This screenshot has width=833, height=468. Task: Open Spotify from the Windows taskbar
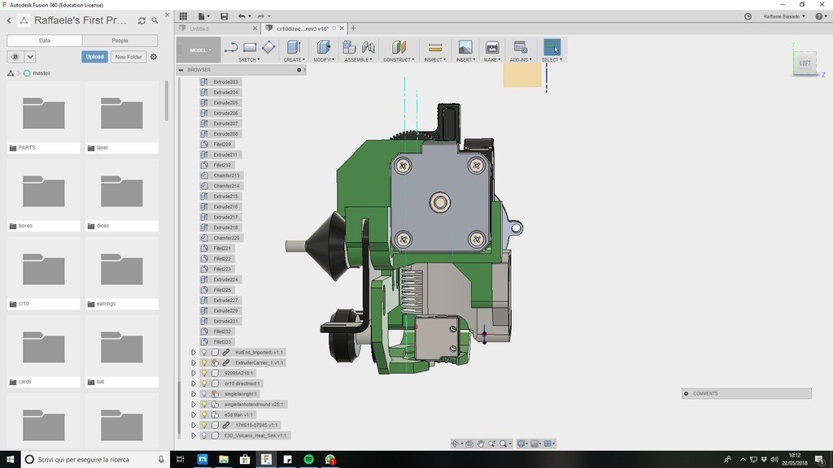point(308,460)
